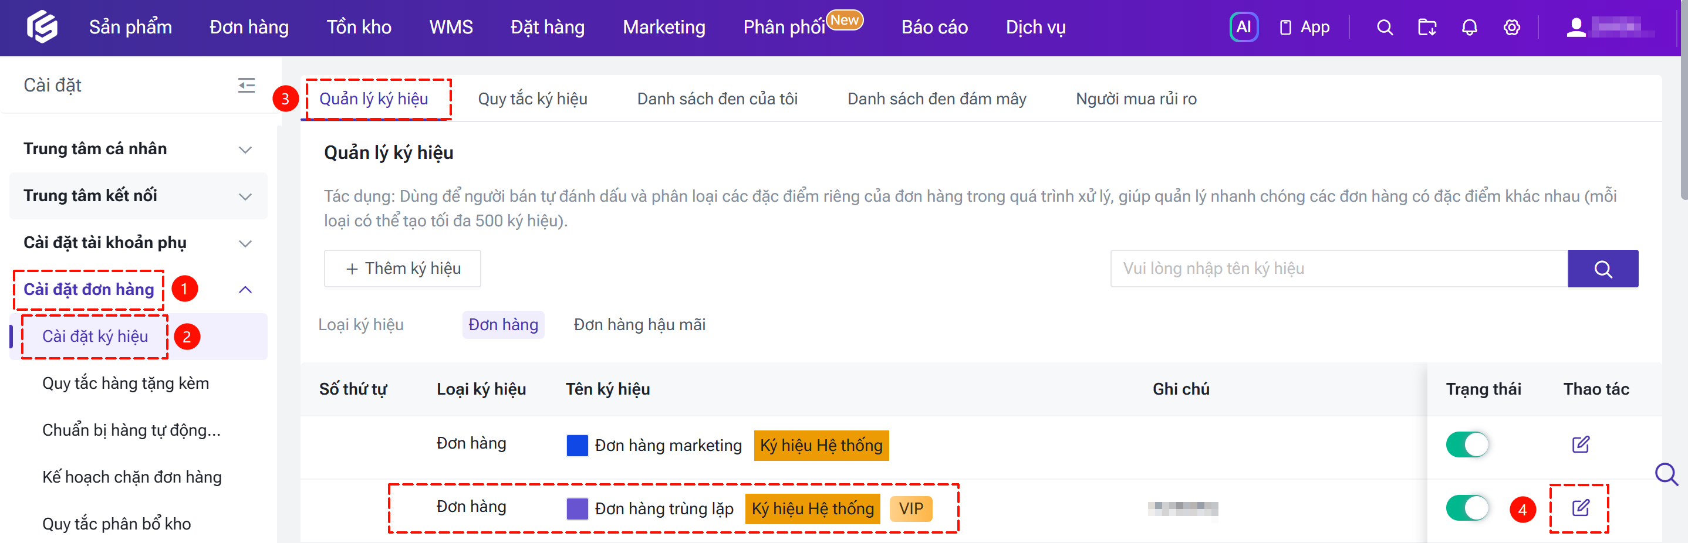Click the Loại ký hiệu column header

point(481,389)
